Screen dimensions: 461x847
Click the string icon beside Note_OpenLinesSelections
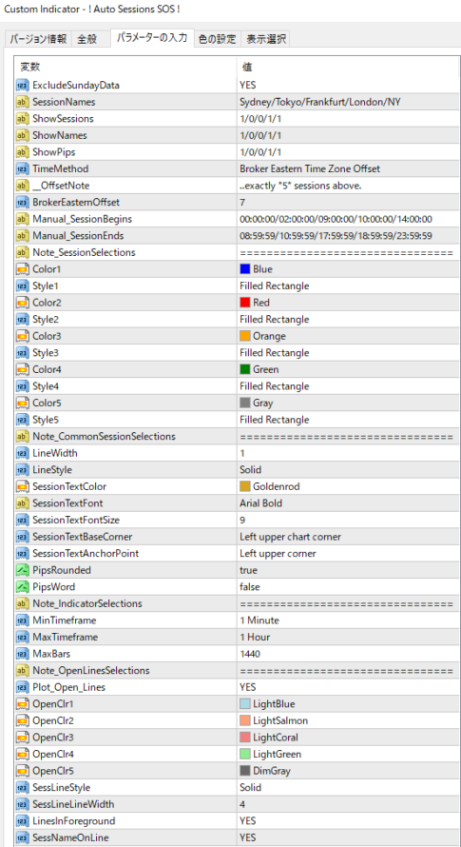(x=22, y=671)
